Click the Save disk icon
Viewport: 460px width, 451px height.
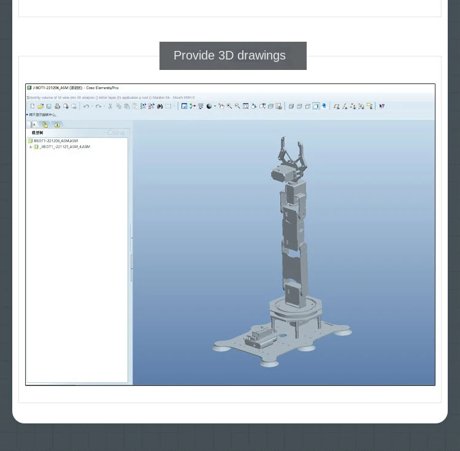[x=49, y=106]
